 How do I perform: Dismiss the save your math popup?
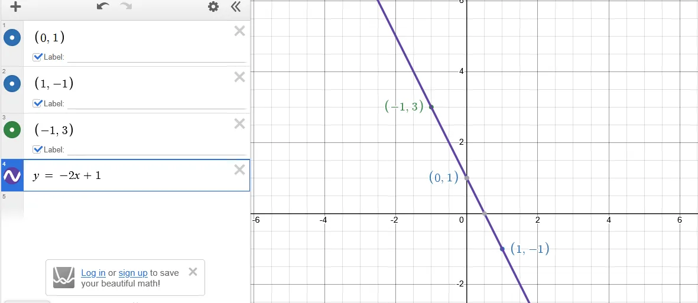(193, 272)
